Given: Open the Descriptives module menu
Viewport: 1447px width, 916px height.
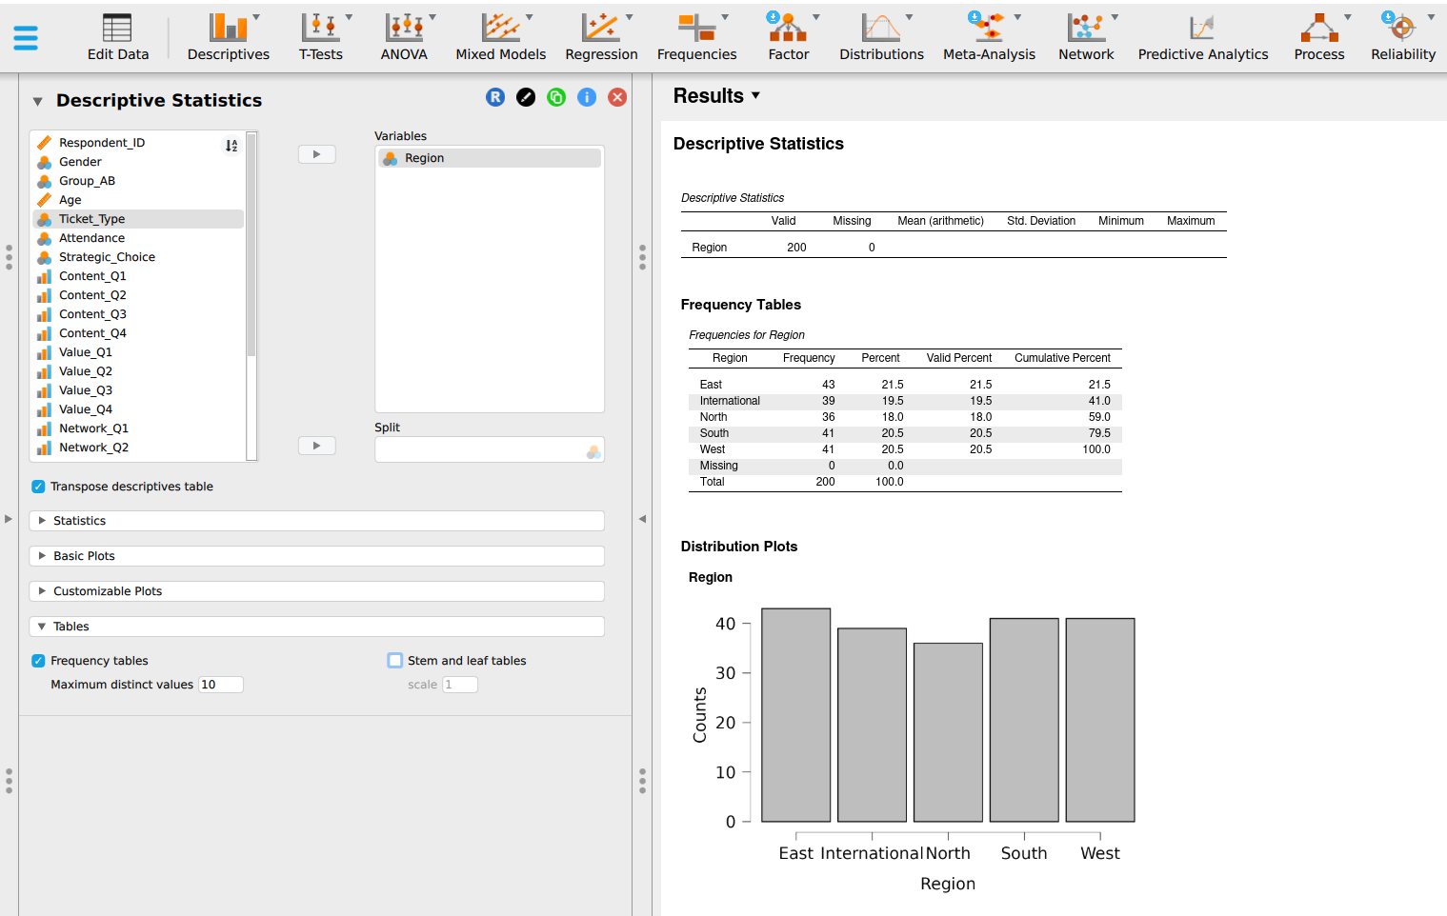Looking at the screenshot, I should pyautogui.click(x=229, y=38).
